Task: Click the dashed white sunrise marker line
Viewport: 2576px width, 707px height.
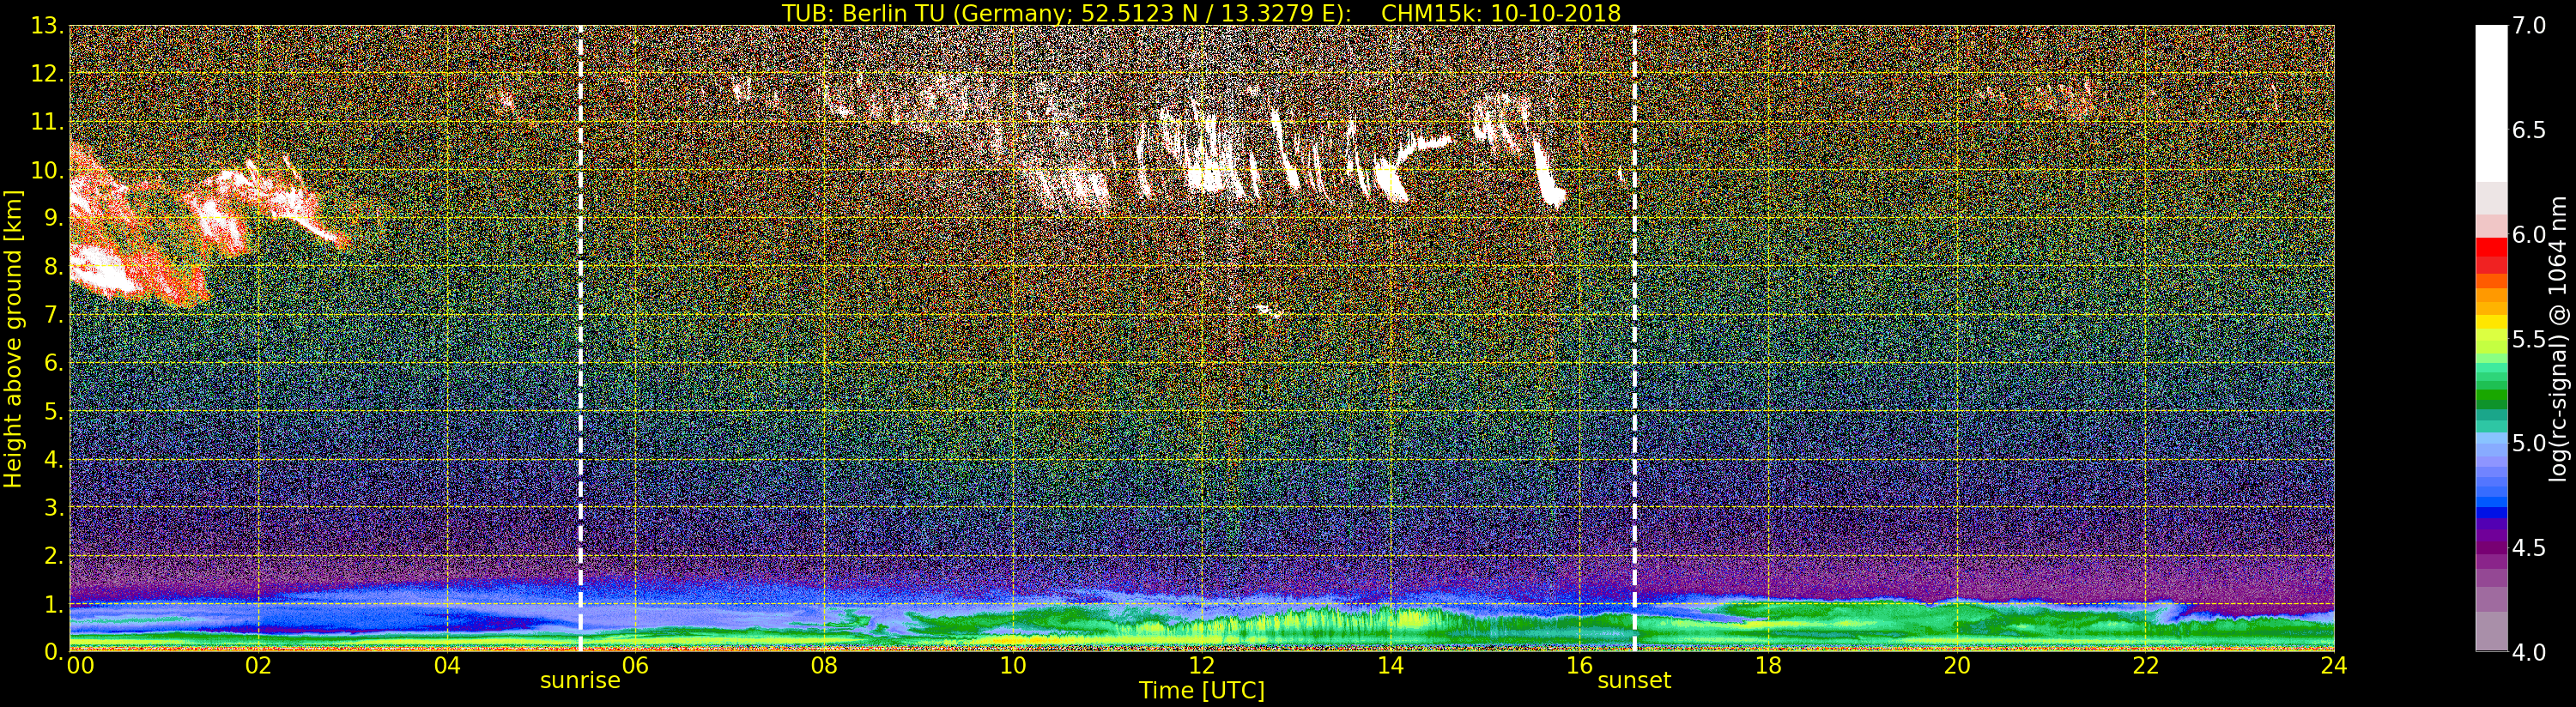Action: [x=580, y=338]
